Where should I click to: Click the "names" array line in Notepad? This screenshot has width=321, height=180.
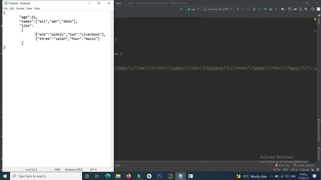pos(49,21)
